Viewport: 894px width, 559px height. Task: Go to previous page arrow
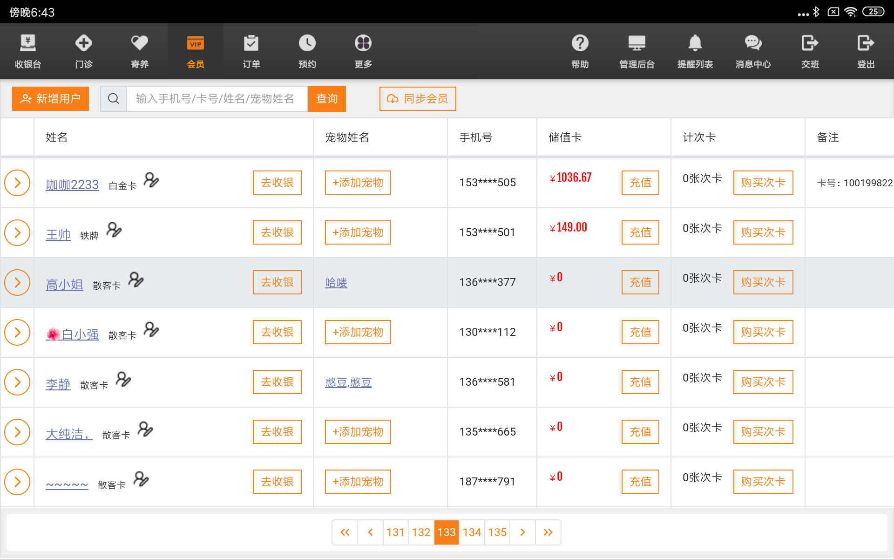[370, 532]
